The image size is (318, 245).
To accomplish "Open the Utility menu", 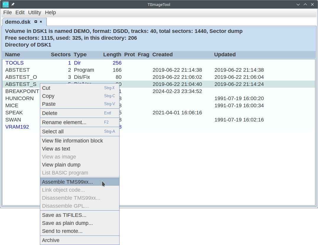I will pyautogui.click(x=35, y=12).
